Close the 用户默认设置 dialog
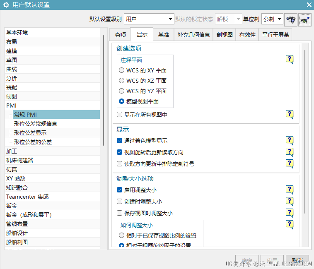The image size is (314, 269). (309, 5)
